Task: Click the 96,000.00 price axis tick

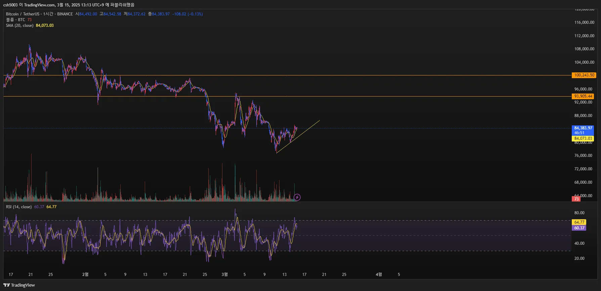Action: click(x=583, y=89)
